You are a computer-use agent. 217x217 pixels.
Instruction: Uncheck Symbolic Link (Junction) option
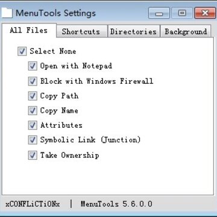(33, 140)
